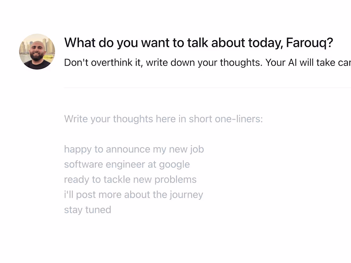Place cursor on 'Write your thoughts here' placeholder
Image resolution: width=351 pixels, height=263 pixels.
(163, 119)
